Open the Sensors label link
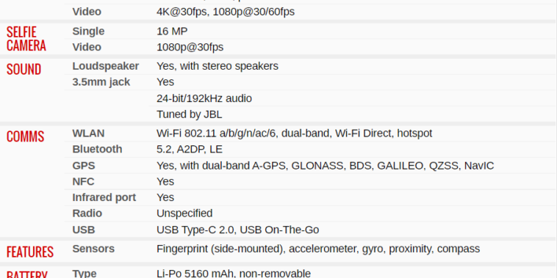This screenshot has width=557, height=278. (93, 249)
